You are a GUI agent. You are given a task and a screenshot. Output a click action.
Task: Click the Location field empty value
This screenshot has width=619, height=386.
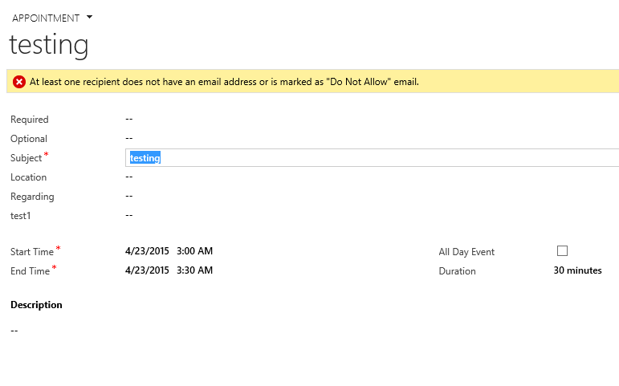[129, 177]
